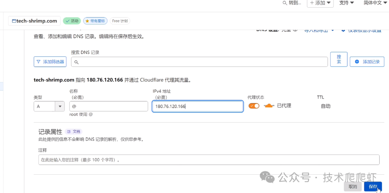
Task: Click the 活动 status badge
Action: pyautogui.click(x=72, y=21)
